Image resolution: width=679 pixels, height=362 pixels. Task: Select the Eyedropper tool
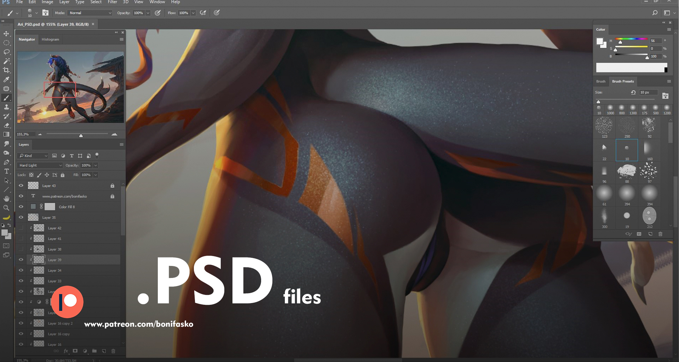click(6, 79)
